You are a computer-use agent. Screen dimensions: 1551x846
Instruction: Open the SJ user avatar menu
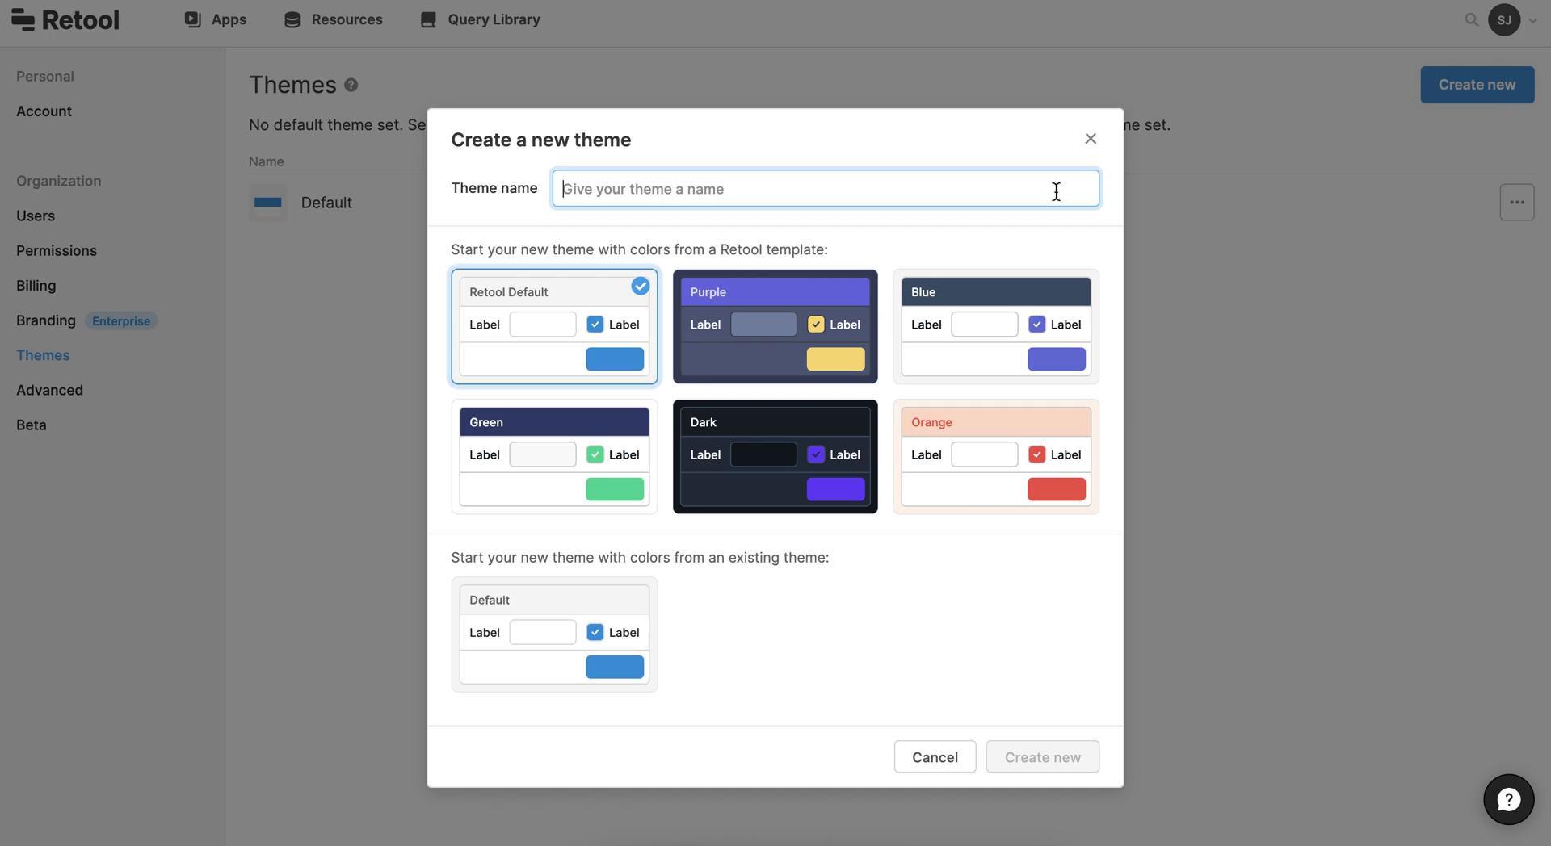(x=1503, y=19)
